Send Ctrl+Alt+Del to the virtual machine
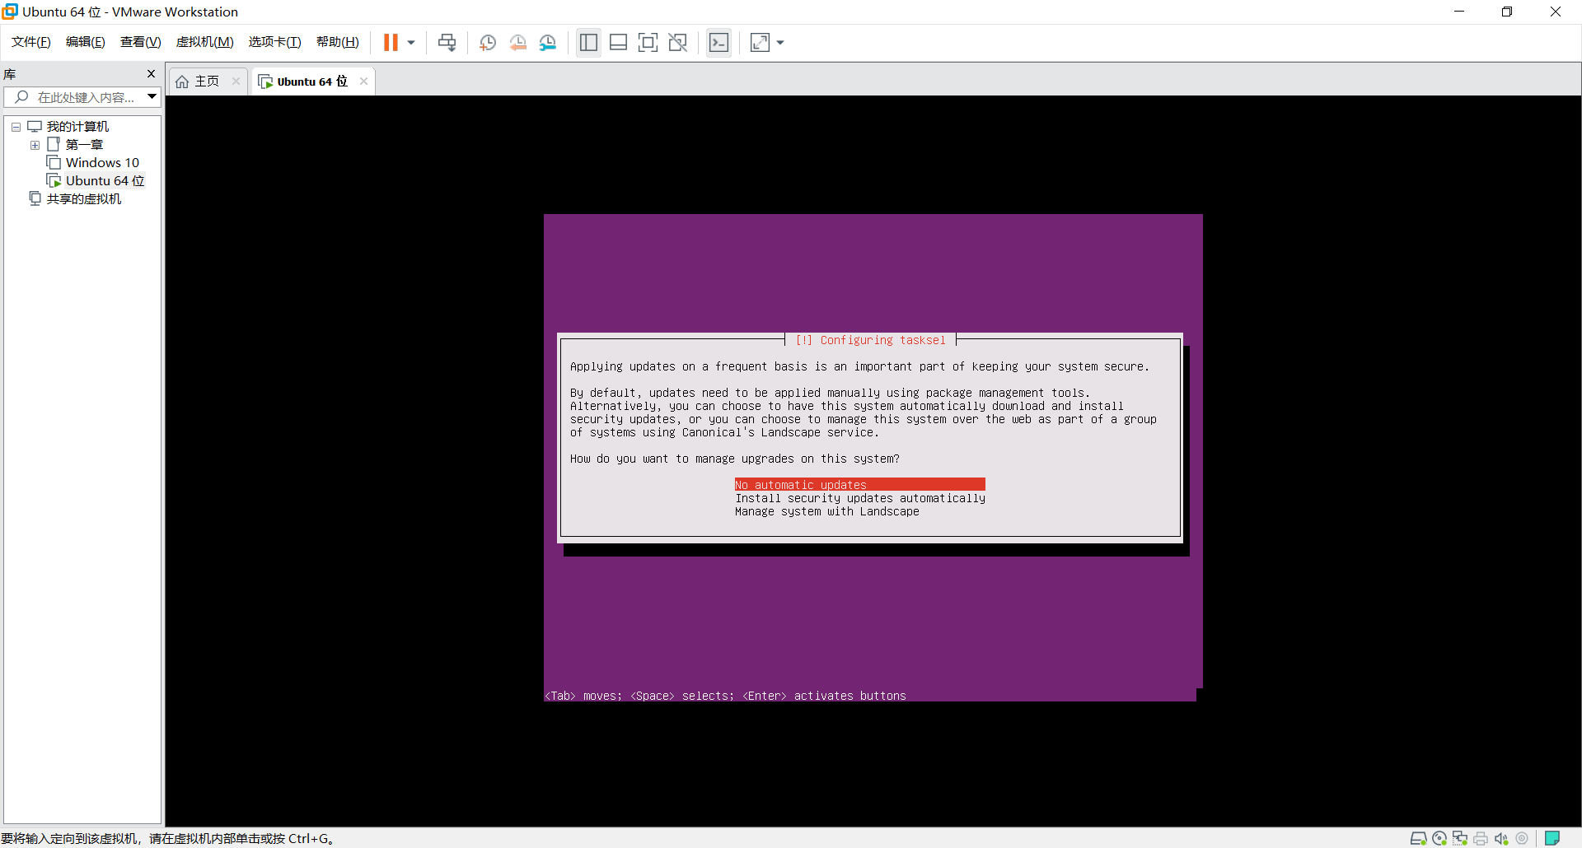1582x848 pixels. coord(447,43)
